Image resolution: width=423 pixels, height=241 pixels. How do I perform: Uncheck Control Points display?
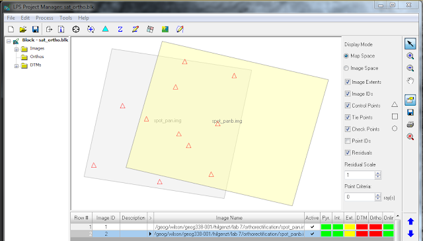click(348, 106)
